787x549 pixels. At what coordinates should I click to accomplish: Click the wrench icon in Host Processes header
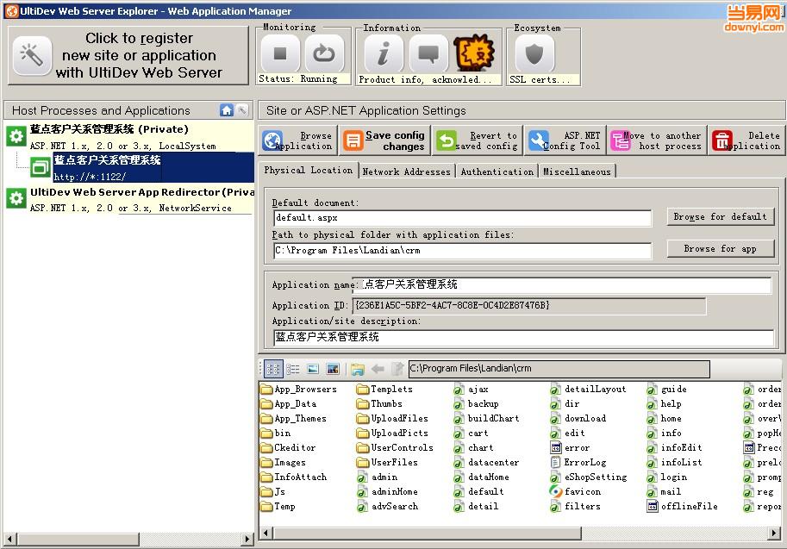[242, 110]
